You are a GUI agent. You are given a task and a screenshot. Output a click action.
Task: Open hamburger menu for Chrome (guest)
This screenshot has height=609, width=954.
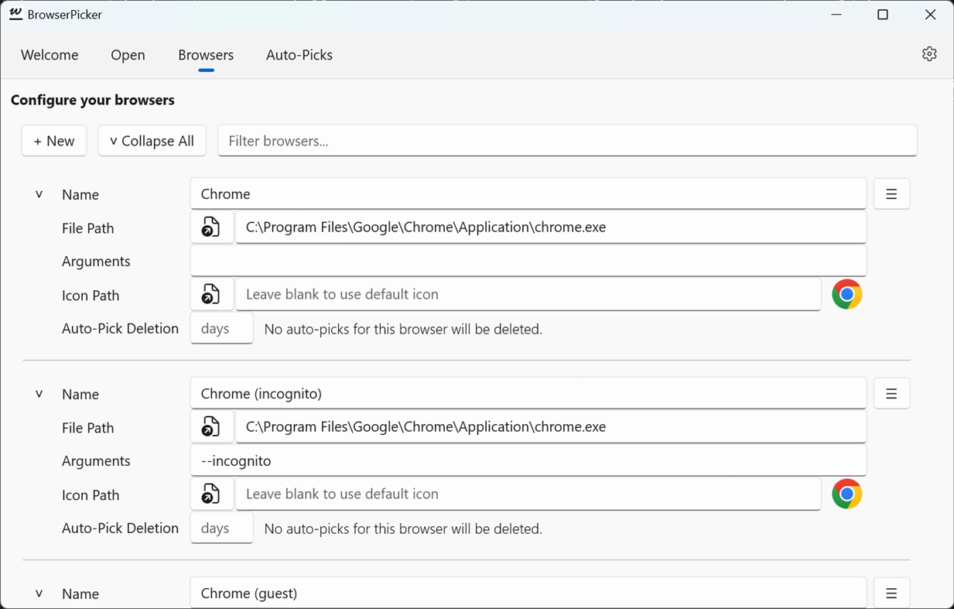(x=891, y=594)
